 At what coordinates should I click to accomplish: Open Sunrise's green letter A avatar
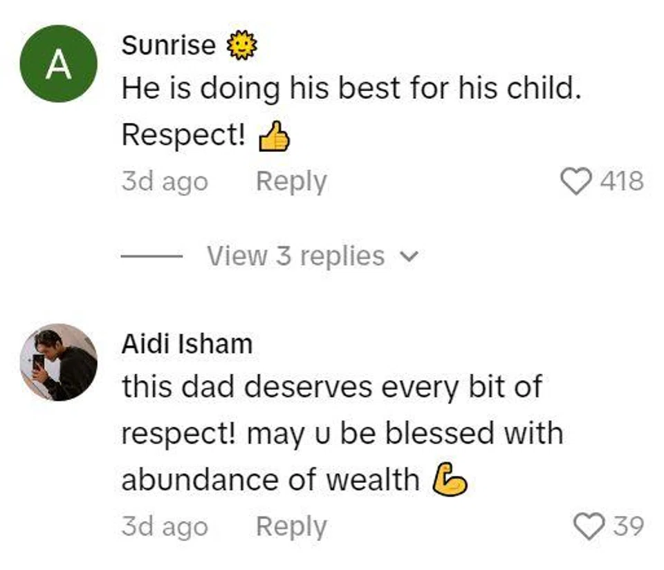coord(58,65)
